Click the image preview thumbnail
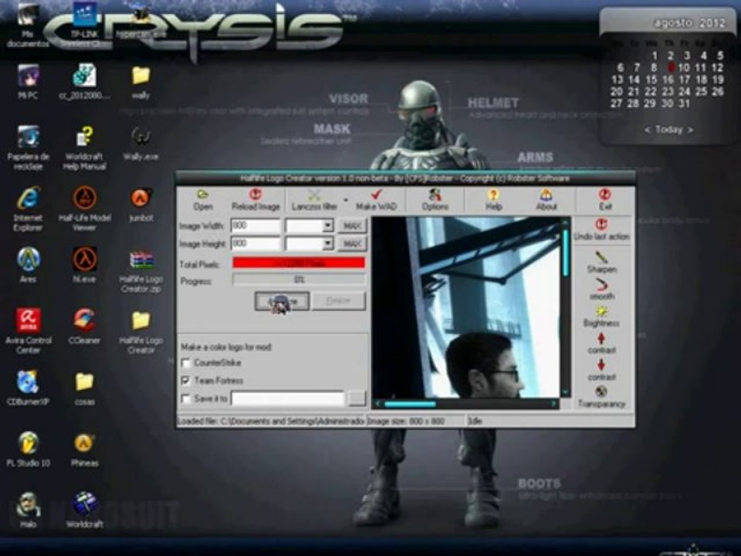The width and height of the screenshot is (741, 556). tap(466, 307)
